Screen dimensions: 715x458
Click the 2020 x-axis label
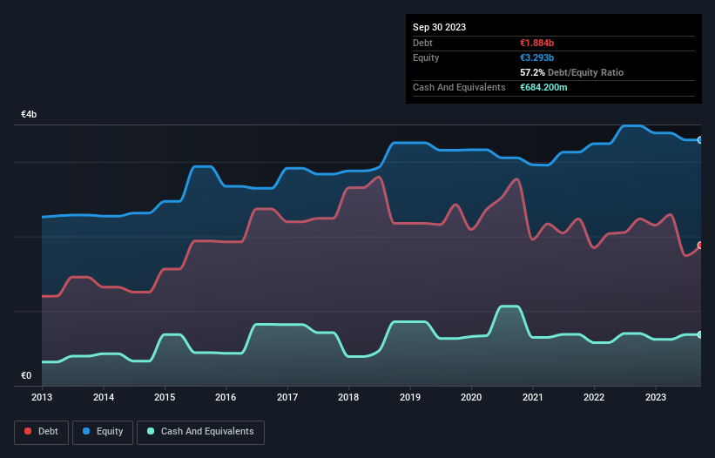[x=471, y=397]
